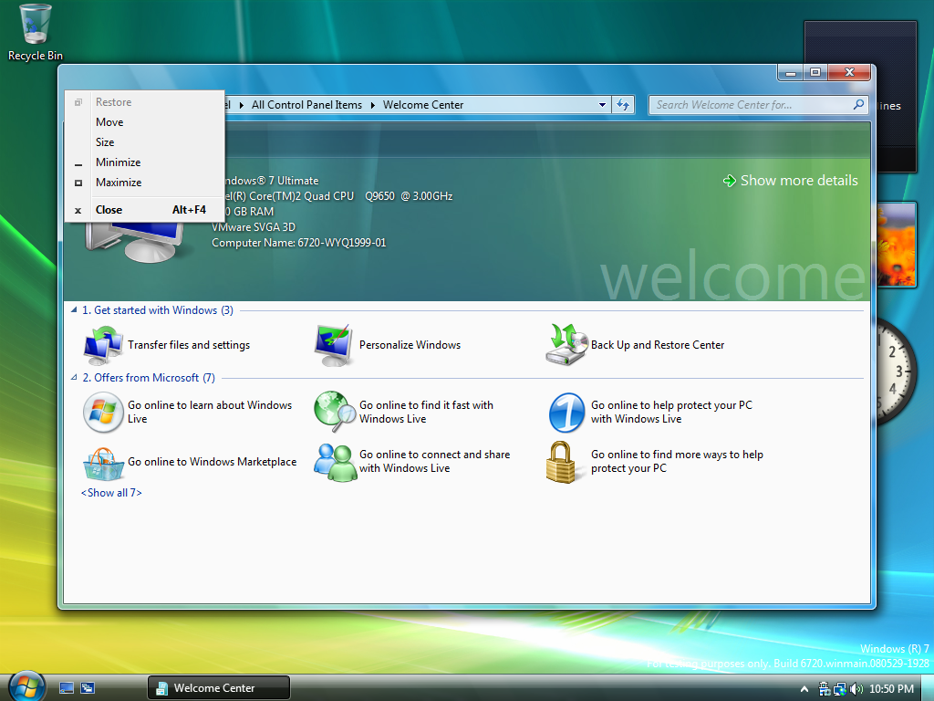Viewport: 934px width, 701px height.
Task: Click the Start orb button
Action: click(26, 686)
